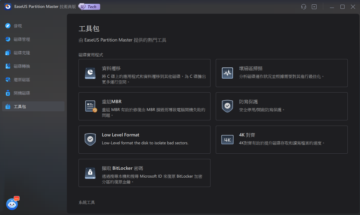Click the 4K 對齊 icon

point(227,140)
